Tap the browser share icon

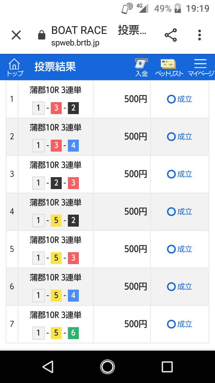171,35
